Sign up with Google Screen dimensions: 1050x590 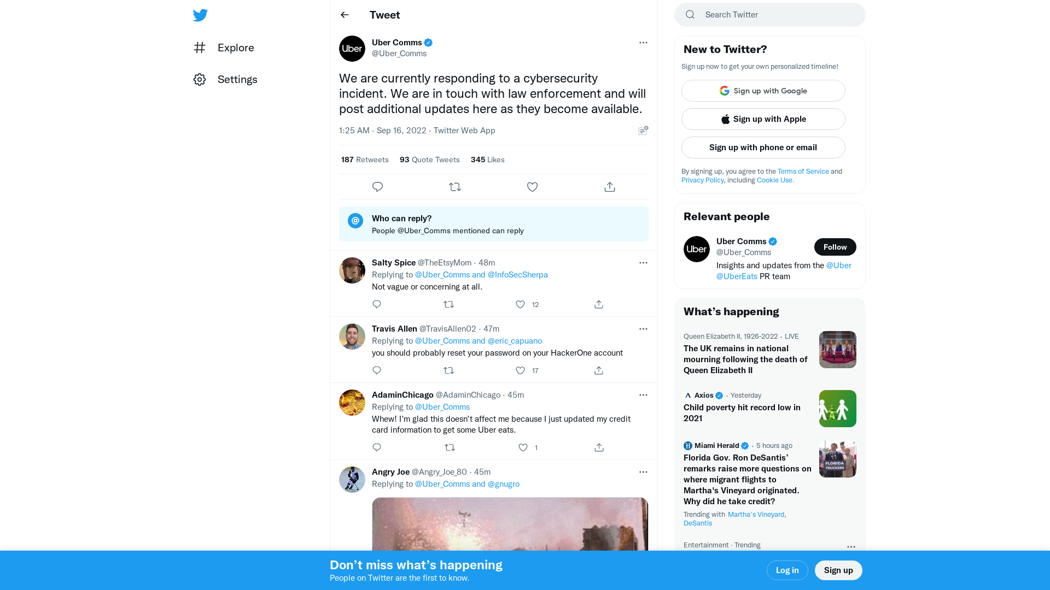tap(763, 91)
